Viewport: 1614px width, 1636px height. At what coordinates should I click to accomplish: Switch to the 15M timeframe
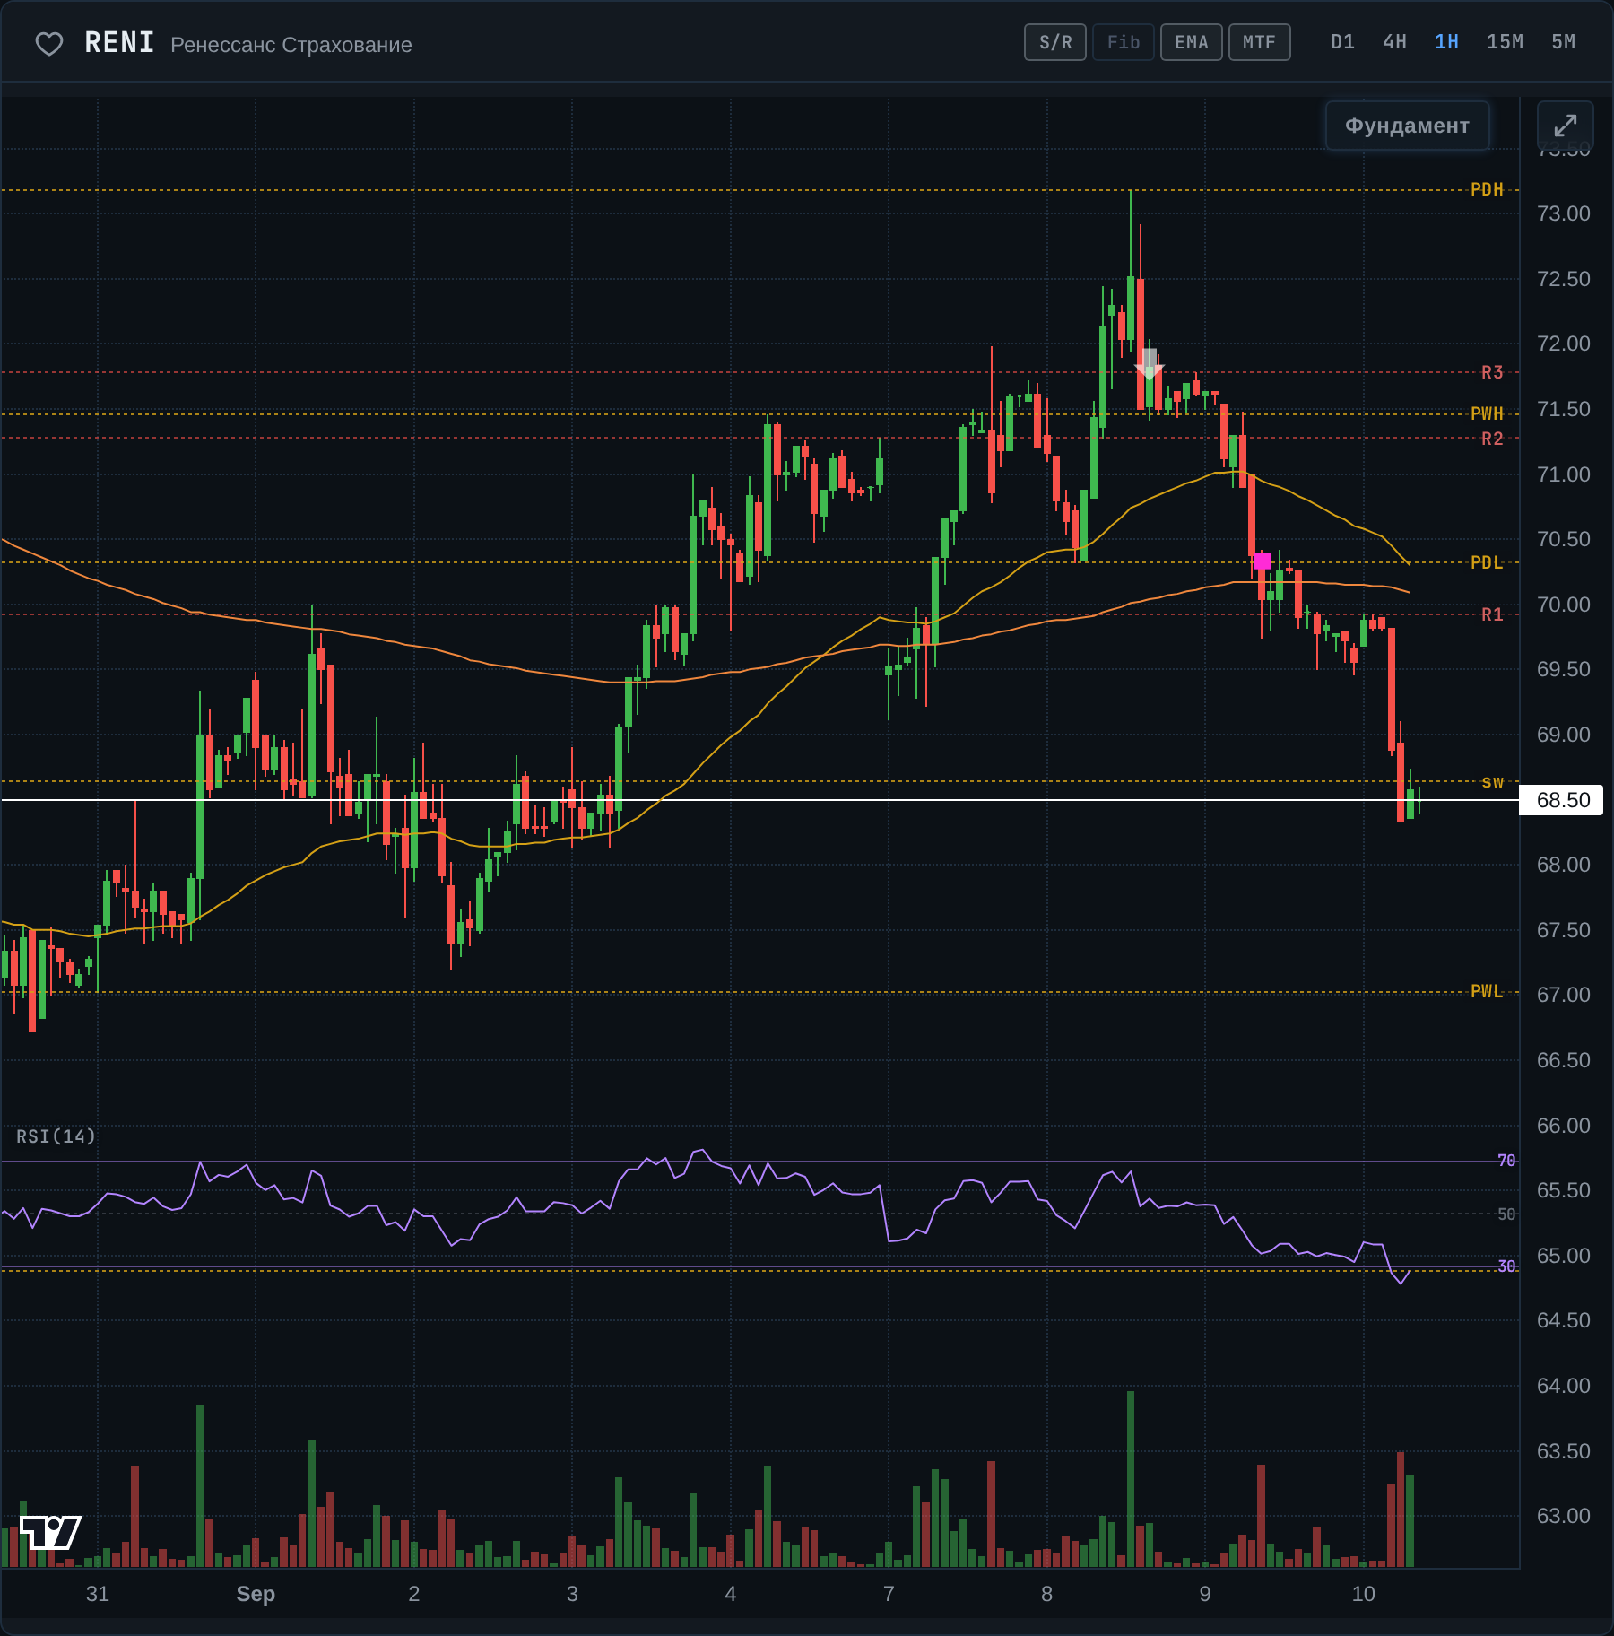(1505, 42)
